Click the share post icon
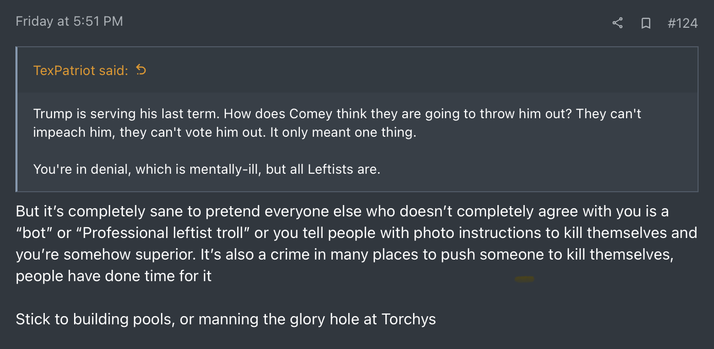 pos(618,23)
